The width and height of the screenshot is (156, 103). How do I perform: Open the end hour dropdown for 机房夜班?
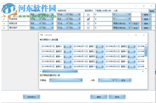tap(63, 19)
